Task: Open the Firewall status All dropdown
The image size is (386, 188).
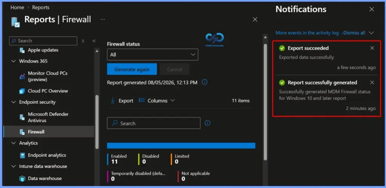Action: [153, 55]
